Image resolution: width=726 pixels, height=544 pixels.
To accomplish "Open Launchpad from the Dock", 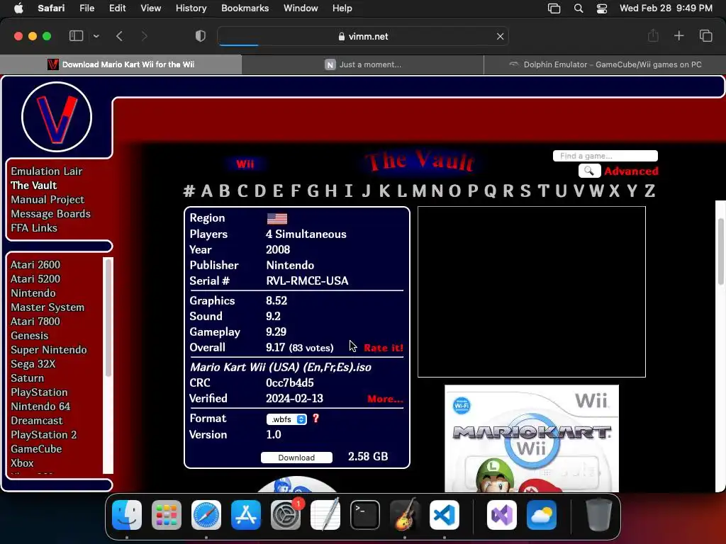I will [x=167, y=515].
